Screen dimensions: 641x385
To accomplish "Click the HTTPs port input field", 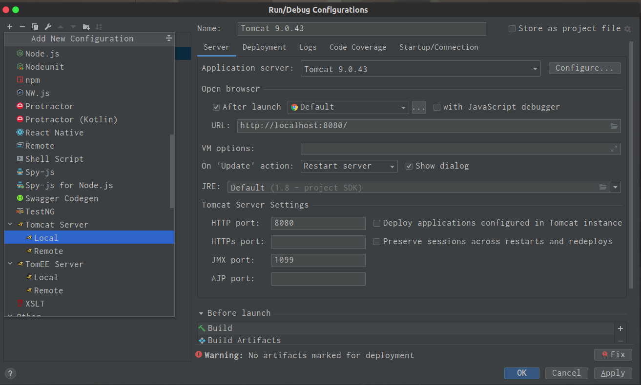I will click(x=318, y=242).
